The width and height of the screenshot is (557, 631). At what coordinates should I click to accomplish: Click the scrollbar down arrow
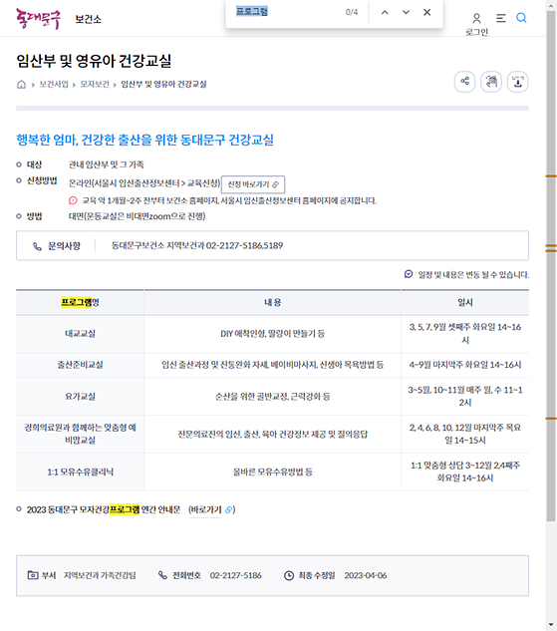[x=551, y=626]
